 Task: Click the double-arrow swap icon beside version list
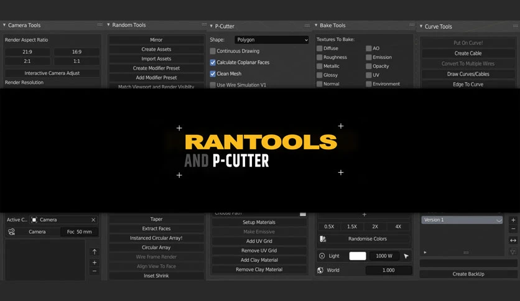click(513, 240)
